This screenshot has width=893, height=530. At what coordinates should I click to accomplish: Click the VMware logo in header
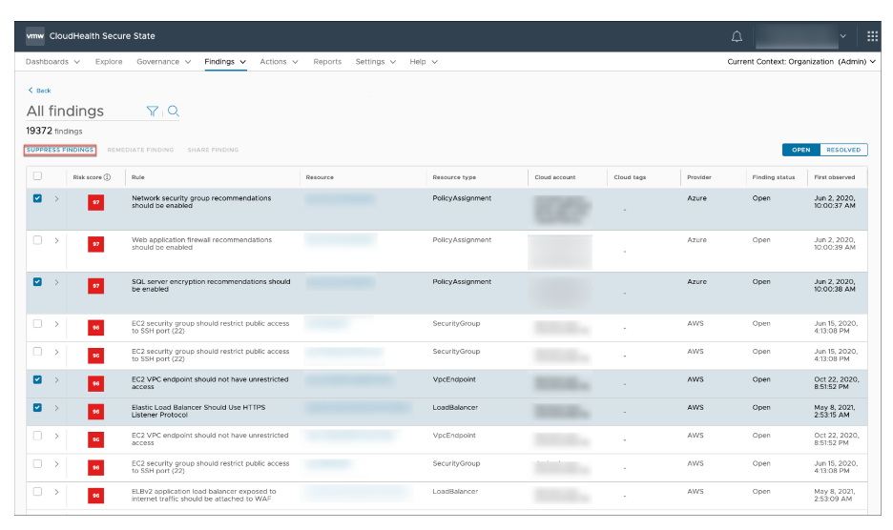click(35, 36)
